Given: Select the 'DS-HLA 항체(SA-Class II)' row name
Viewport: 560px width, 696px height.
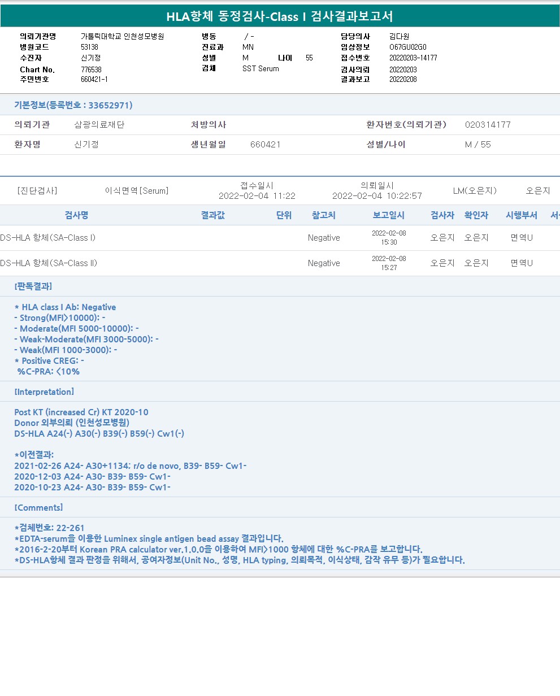Looking at the screenshot, I should pos(49,263).
